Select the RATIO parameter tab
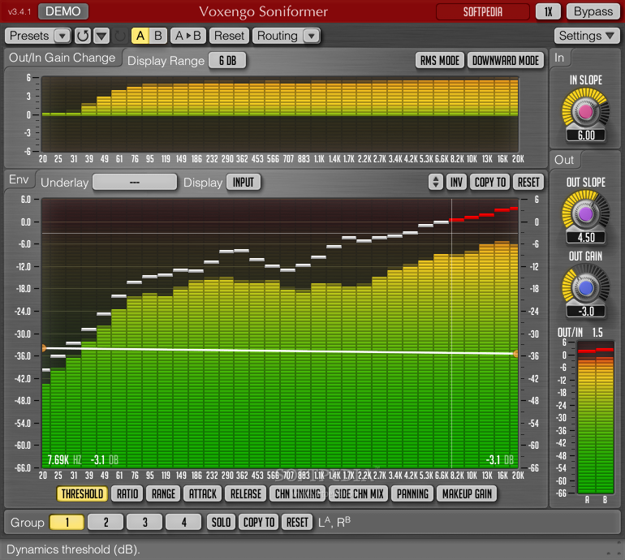Viewport: 625px width, 560px height. (127, 494)
